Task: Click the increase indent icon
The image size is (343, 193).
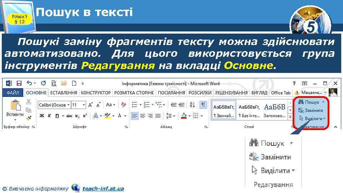Action: pos(182,105)
